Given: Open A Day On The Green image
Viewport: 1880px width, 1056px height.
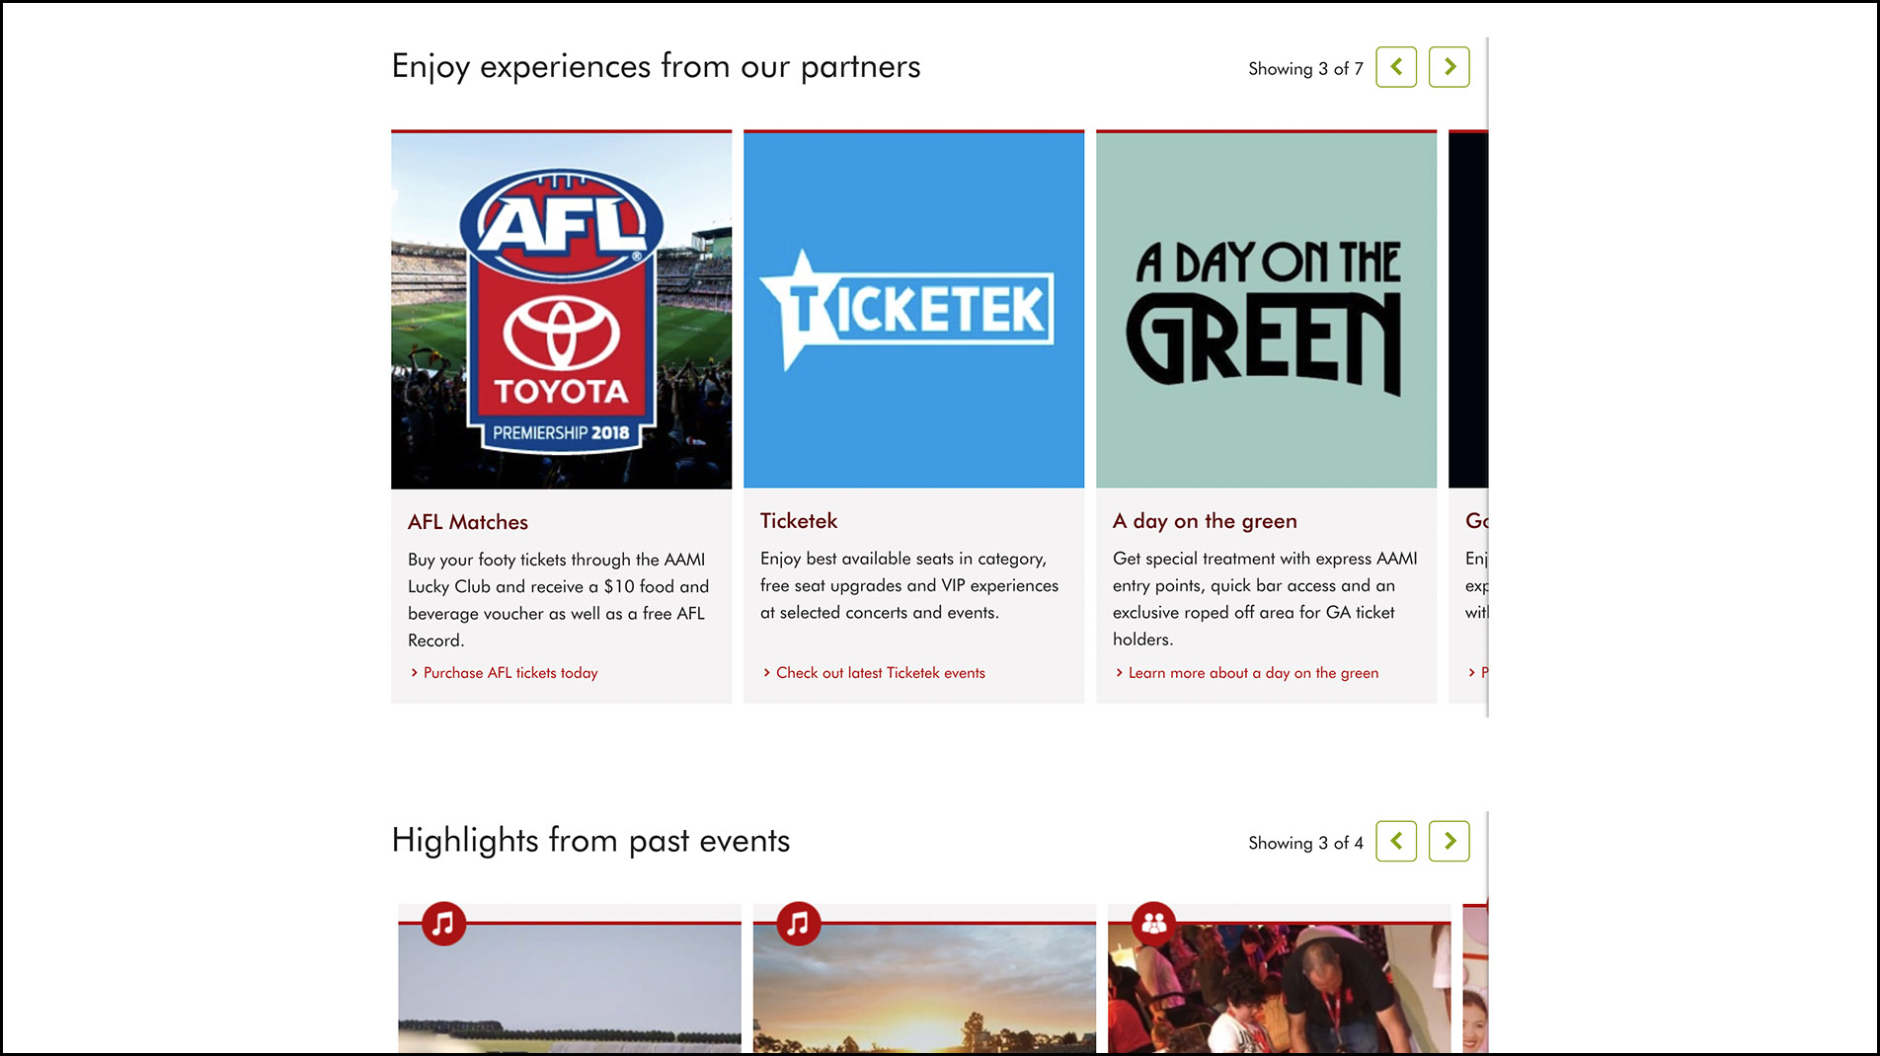Looking at the screenshot, I should (x=1266, y=310).
